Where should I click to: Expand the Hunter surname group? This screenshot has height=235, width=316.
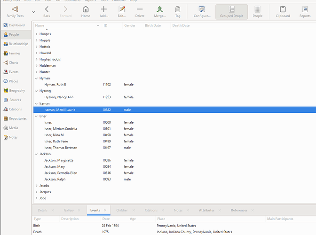(x=37, y=72)
